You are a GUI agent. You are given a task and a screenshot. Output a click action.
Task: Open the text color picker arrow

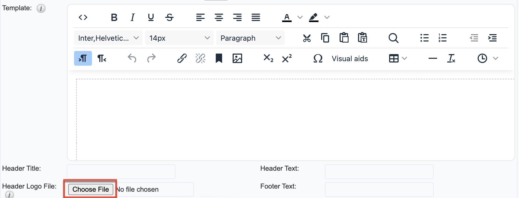300,18
